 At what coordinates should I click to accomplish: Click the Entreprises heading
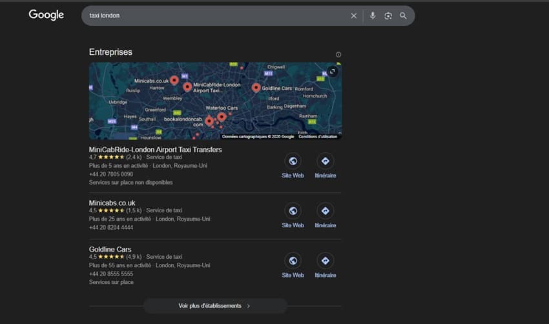coord(110,52)
